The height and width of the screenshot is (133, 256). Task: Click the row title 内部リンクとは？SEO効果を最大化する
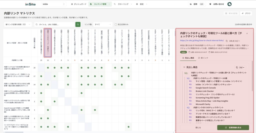[17, 68]
